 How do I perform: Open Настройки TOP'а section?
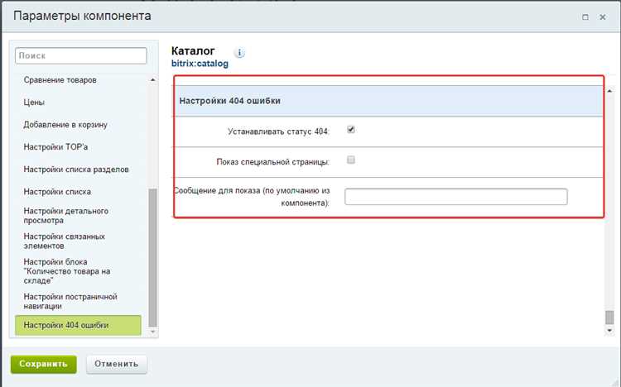(x=55, y=147)
